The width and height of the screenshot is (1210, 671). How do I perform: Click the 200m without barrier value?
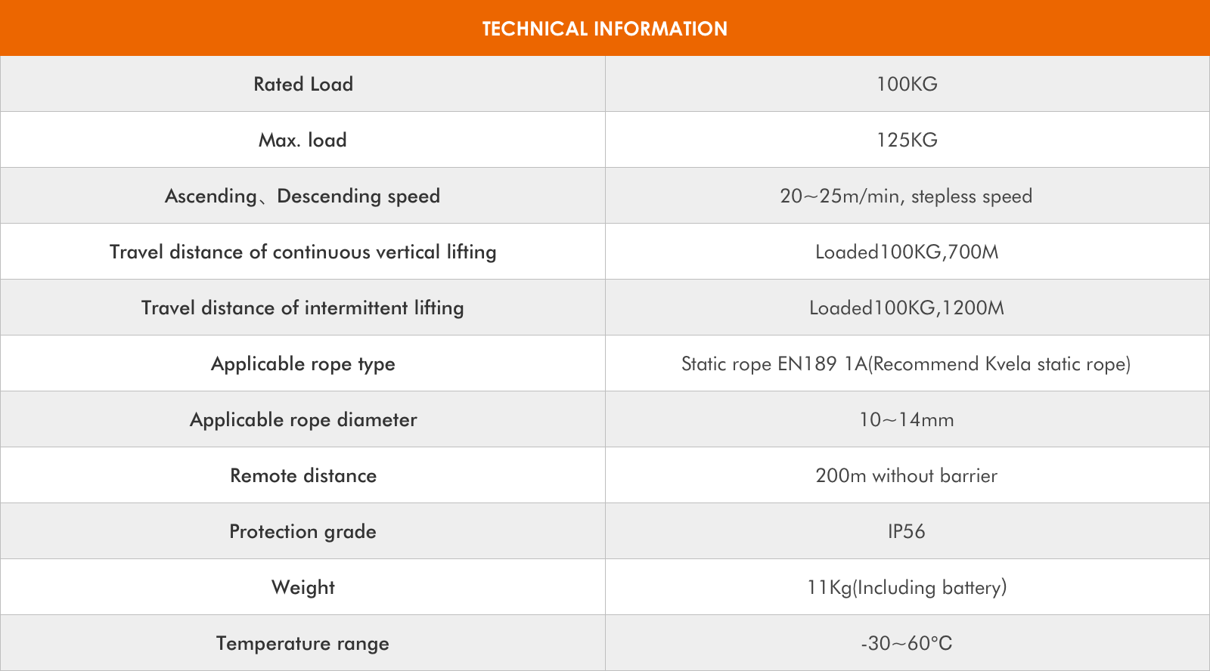click(907, 475)
